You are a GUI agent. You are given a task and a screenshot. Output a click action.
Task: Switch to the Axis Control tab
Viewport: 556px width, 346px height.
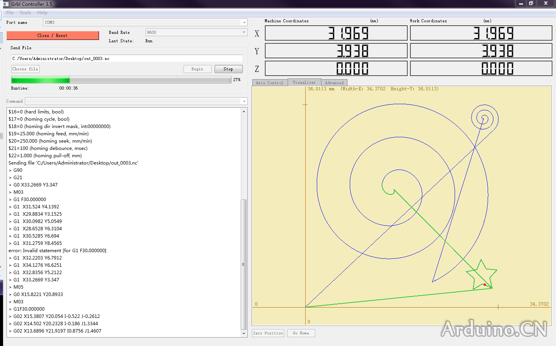[270, 83]
